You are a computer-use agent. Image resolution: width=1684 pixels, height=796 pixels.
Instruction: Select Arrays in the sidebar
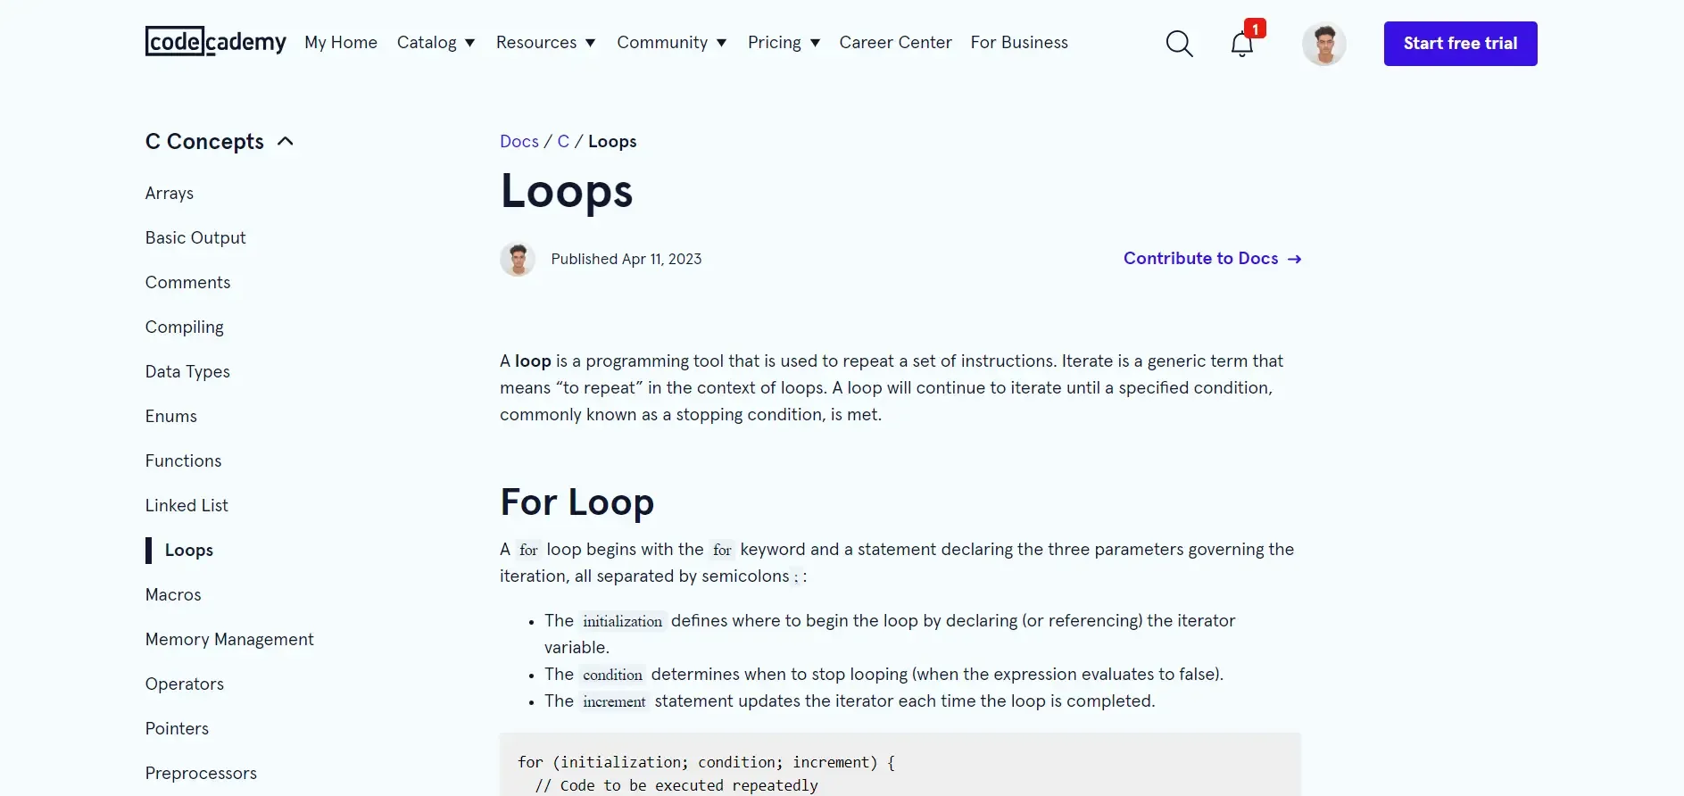point(170,193)
